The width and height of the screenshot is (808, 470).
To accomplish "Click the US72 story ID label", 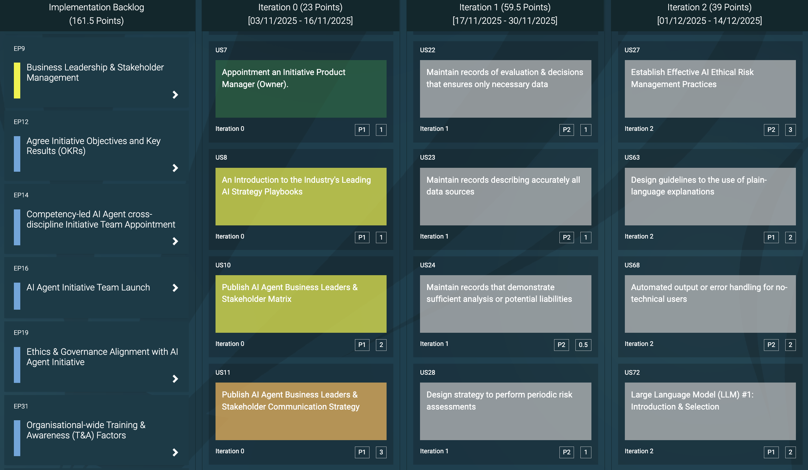I will point(632,372).
